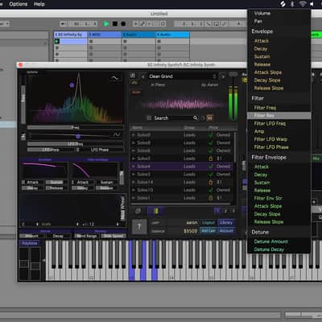Screen dimensions: 322x322
Task: Open the Options menu
Action: [x=19, y=4]
